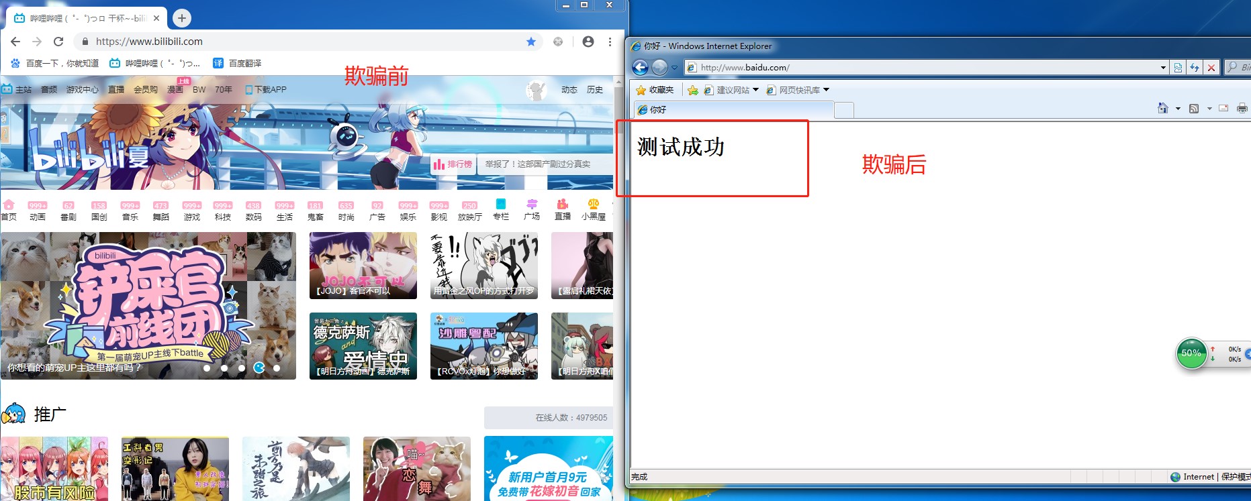The width and height of the screenshot is (1251, 501).
Task: Click the blue bookmark star in Chrome address bar
Action: 531,42
